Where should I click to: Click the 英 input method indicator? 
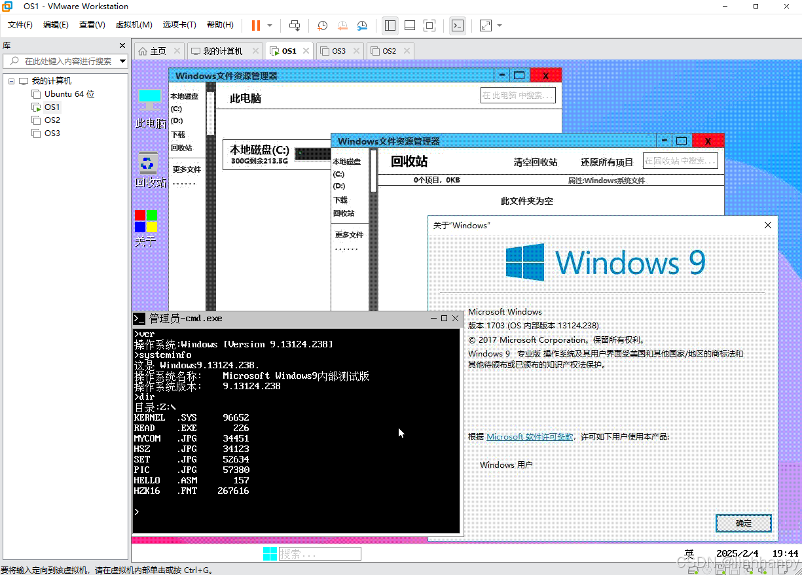pyautogui.click(x=689, y=553)
